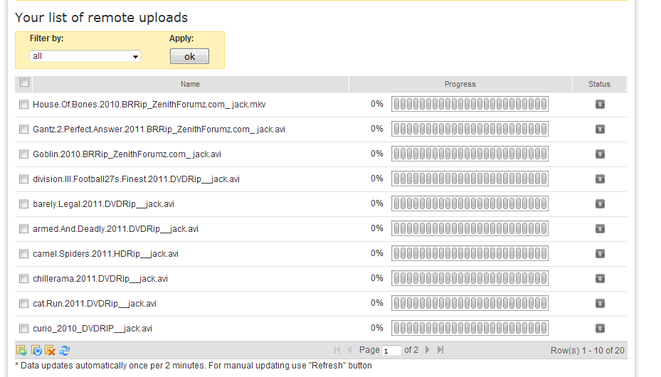
Task: Click the Refresh icon in bottom toolbar
Action: coord(65,350)
